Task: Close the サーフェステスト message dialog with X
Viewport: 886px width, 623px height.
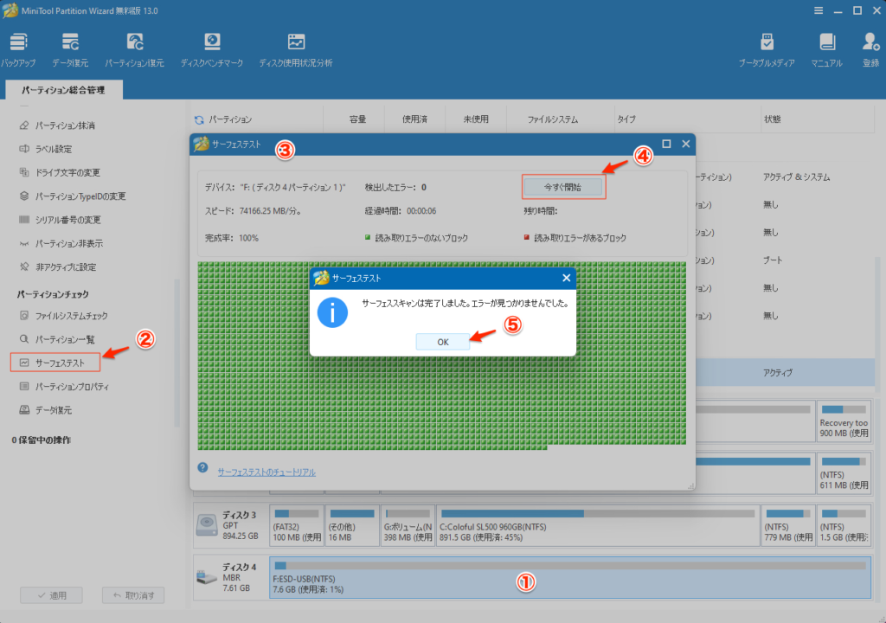Action: (x=567, y=278)
